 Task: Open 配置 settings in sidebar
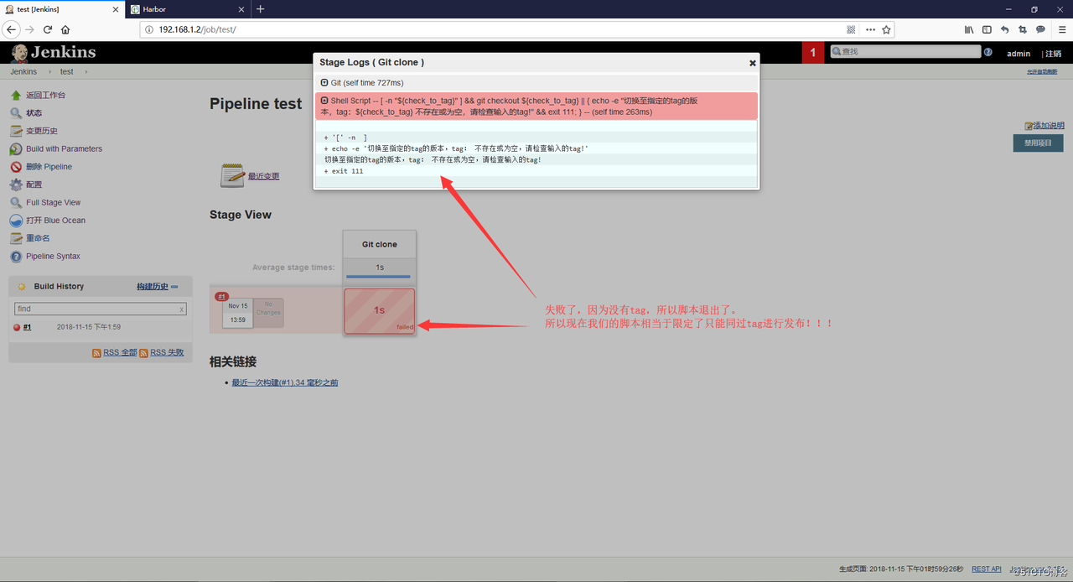point(34,184)
